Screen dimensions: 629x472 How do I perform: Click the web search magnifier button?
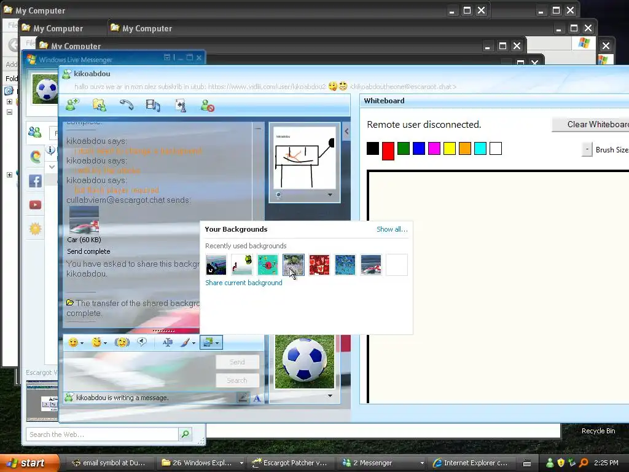coord(185,434)
